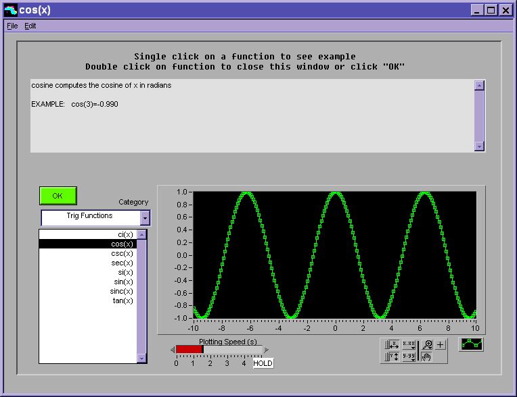
Task: Click function list scrollbar up arrow
Action: click(x=141, y=234)
